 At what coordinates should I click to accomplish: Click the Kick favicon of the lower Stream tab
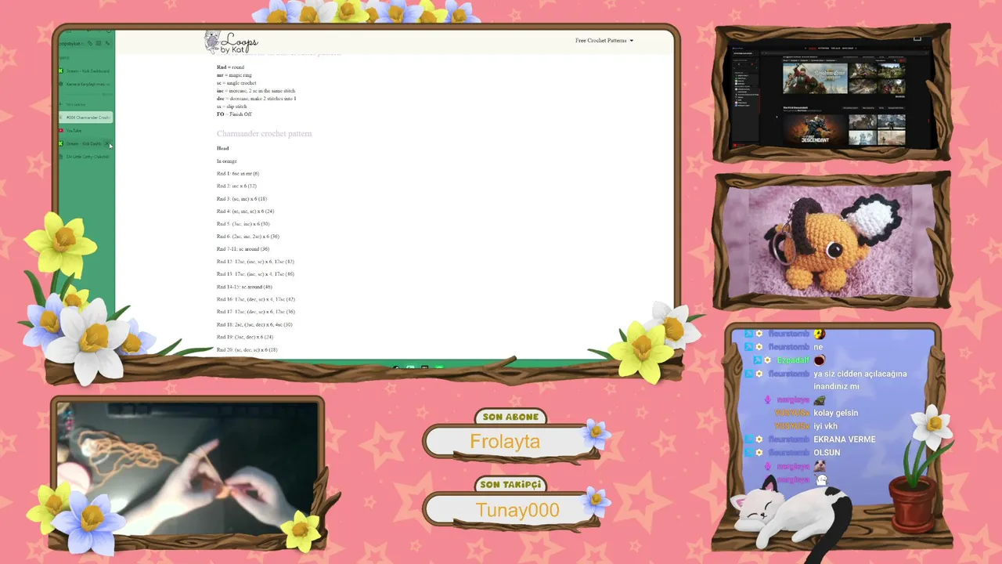[61, 144]
